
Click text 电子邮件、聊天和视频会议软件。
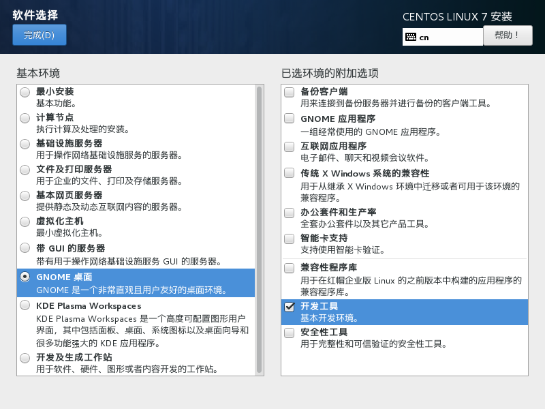[365, 158]
